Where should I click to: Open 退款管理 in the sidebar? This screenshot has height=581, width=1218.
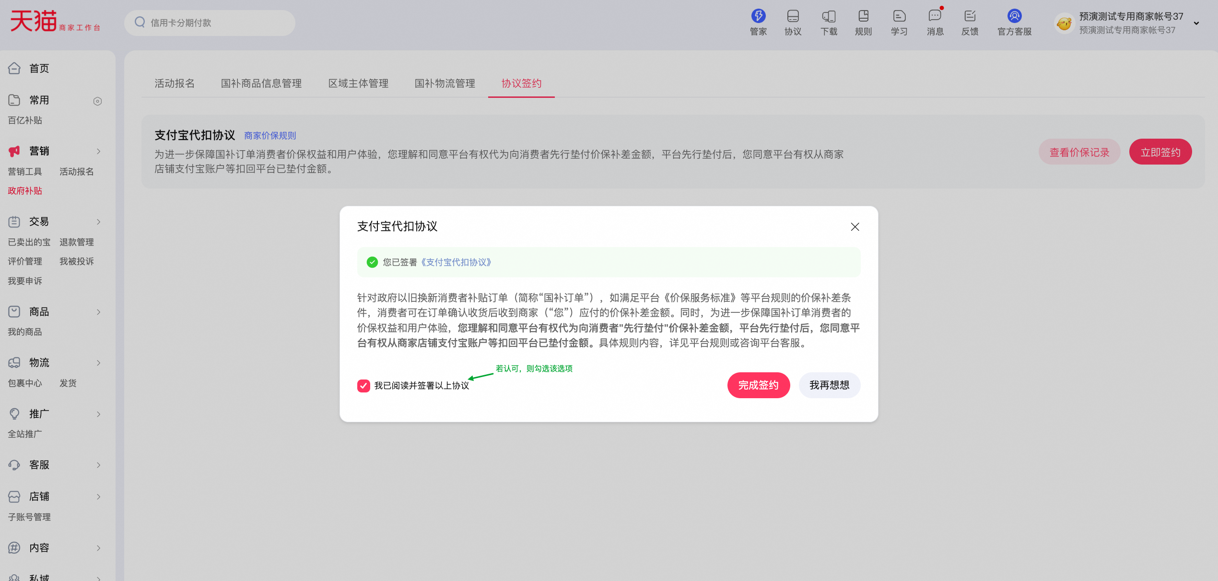(77, 242)
